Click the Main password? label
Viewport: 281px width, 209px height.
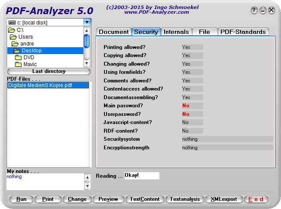click(x=123, y=106)
